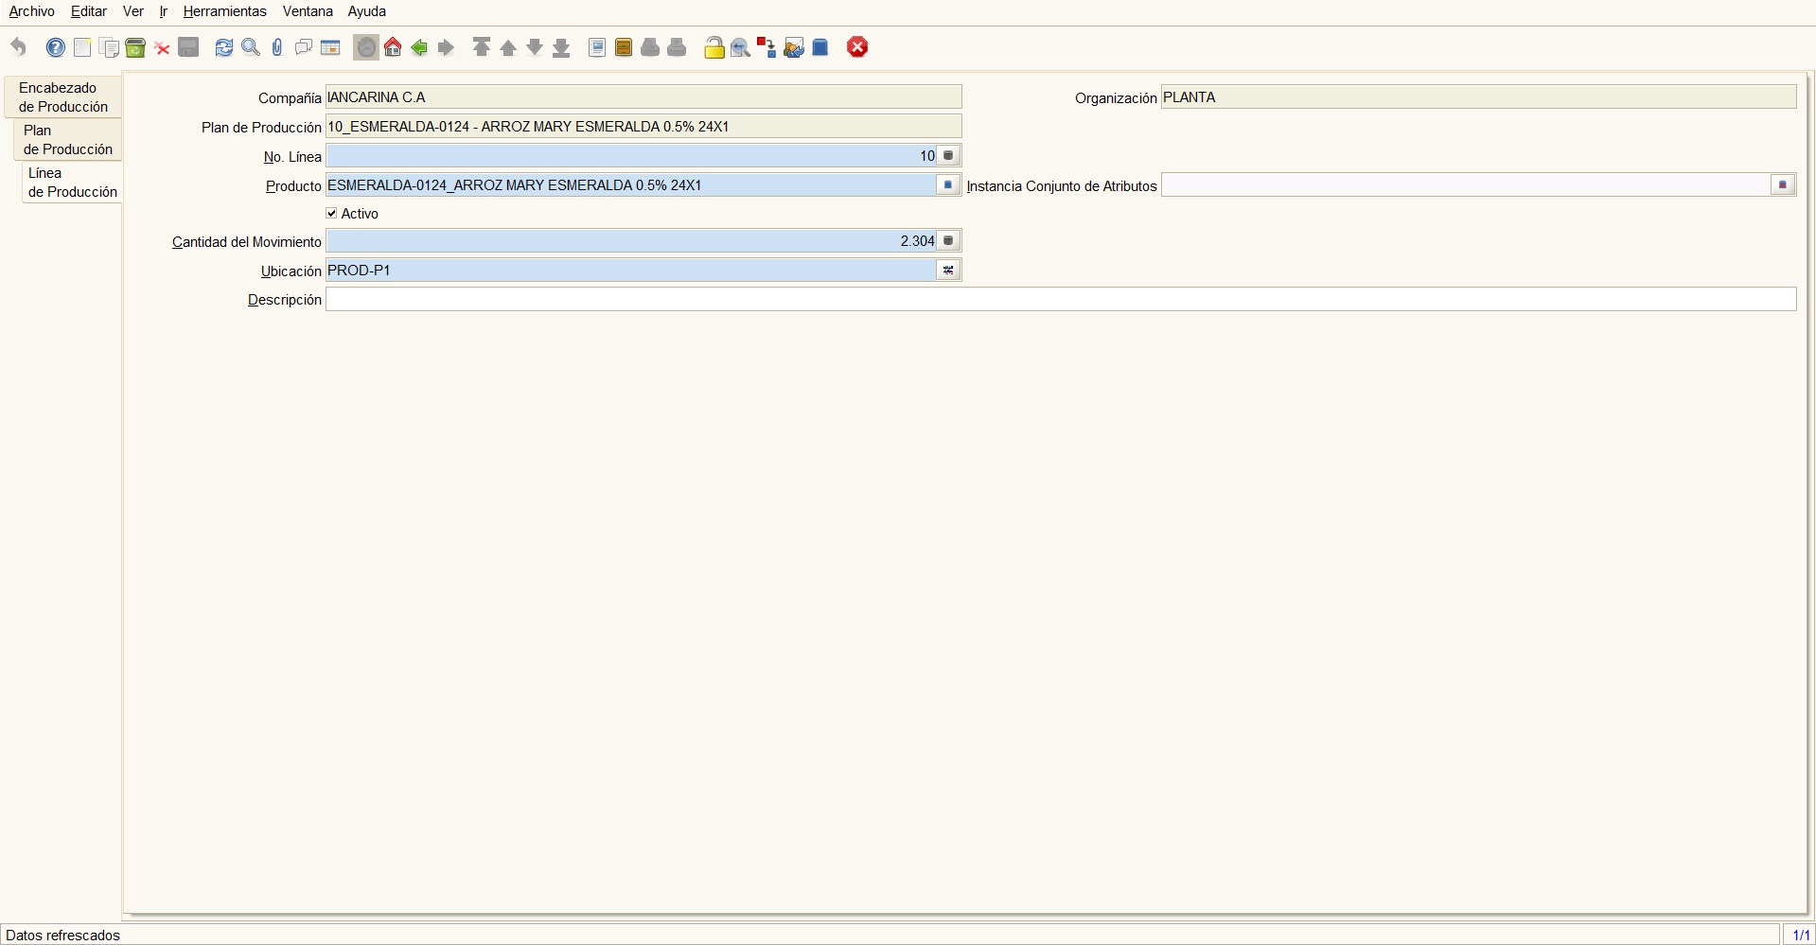Go to the previous record up-arrow icon

pos(508,47)
